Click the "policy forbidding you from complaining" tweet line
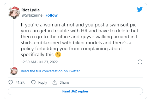The width and height of the screenshot is (152, 101). tap(71, 49)
